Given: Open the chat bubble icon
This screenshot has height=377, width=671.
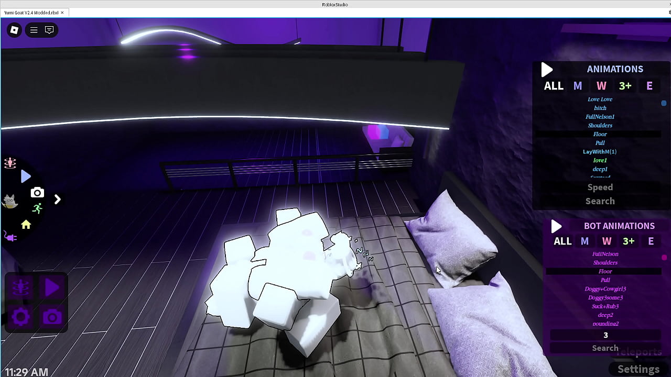Looking at the screenshot, I should [x=49, y=30].
